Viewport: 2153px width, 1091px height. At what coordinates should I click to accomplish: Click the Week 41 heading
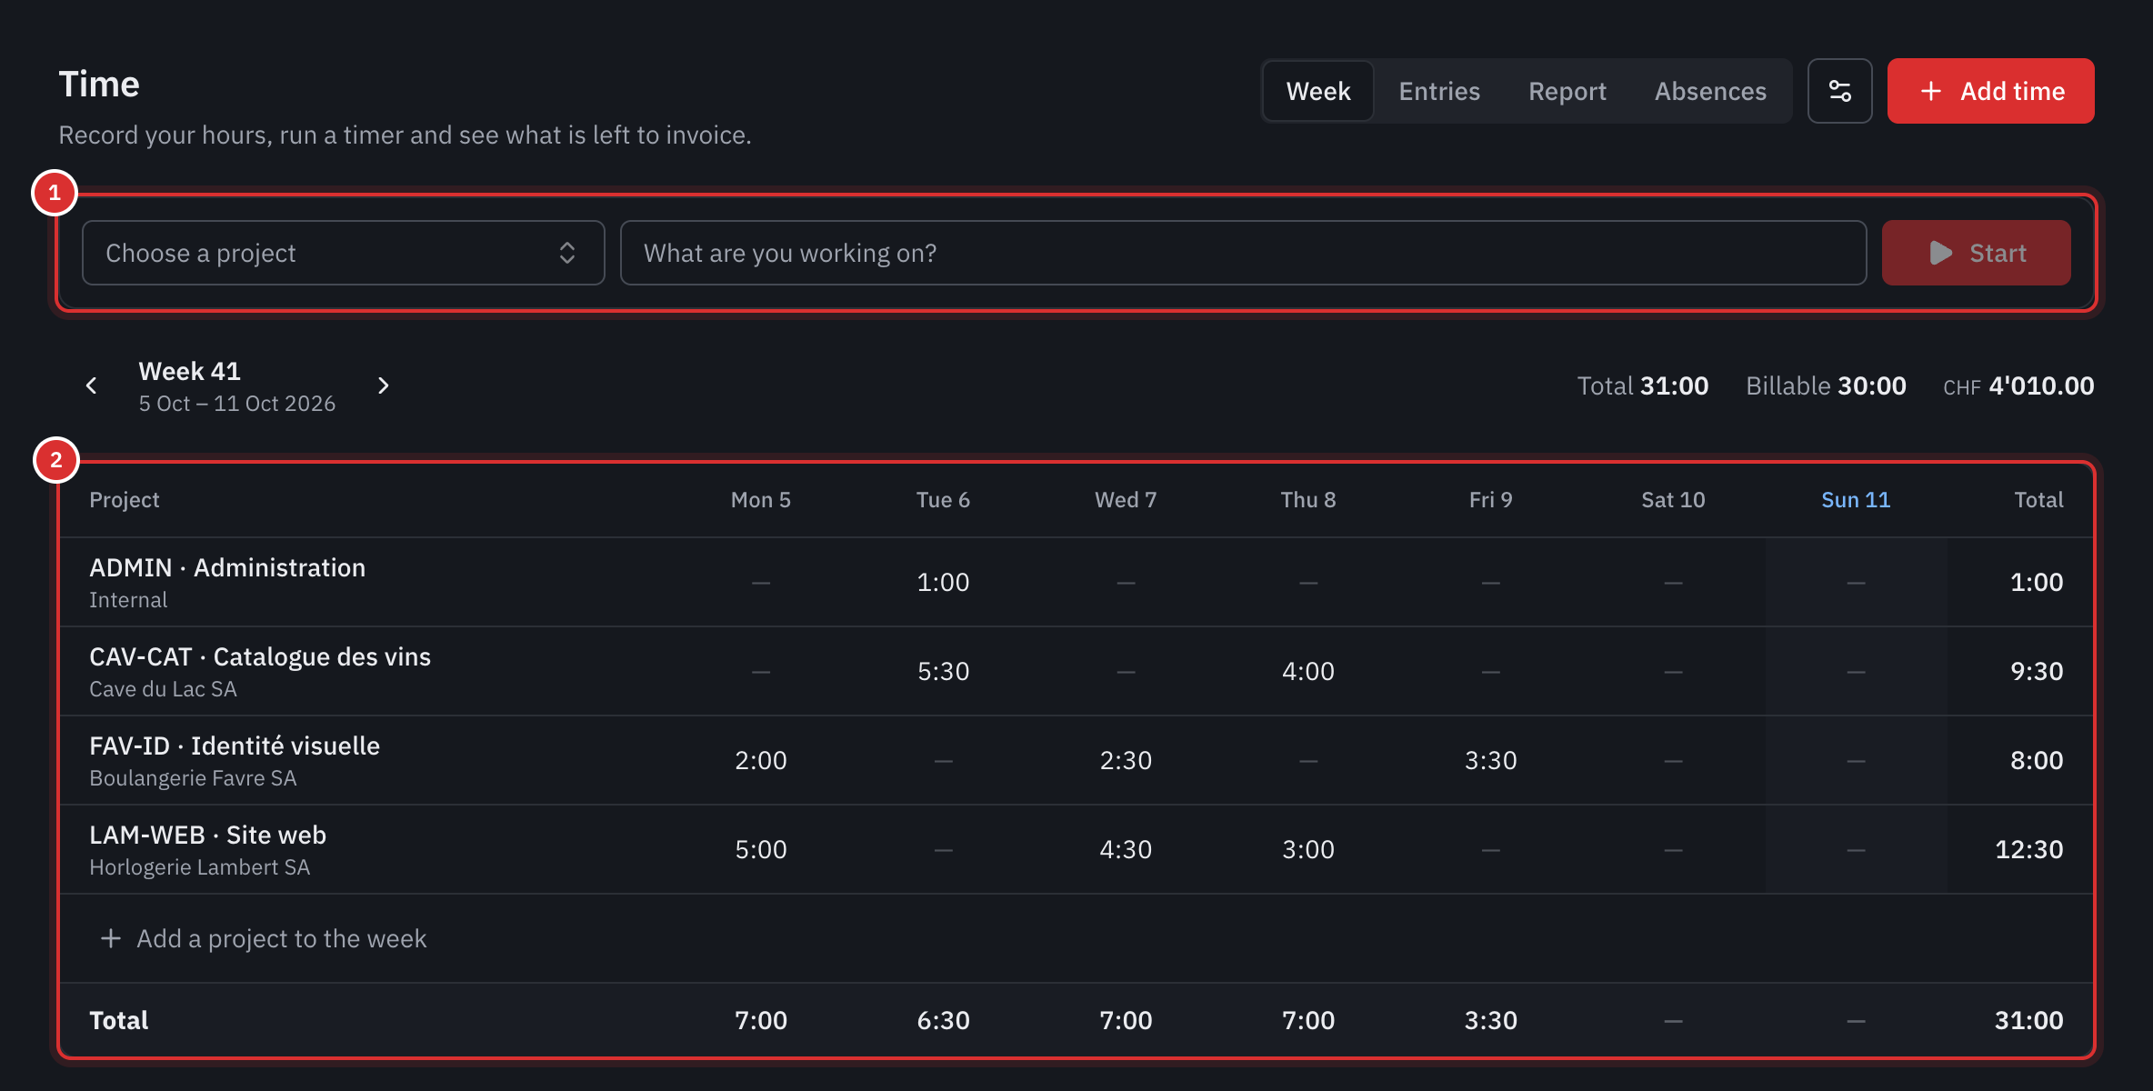(x=189, y=371)
